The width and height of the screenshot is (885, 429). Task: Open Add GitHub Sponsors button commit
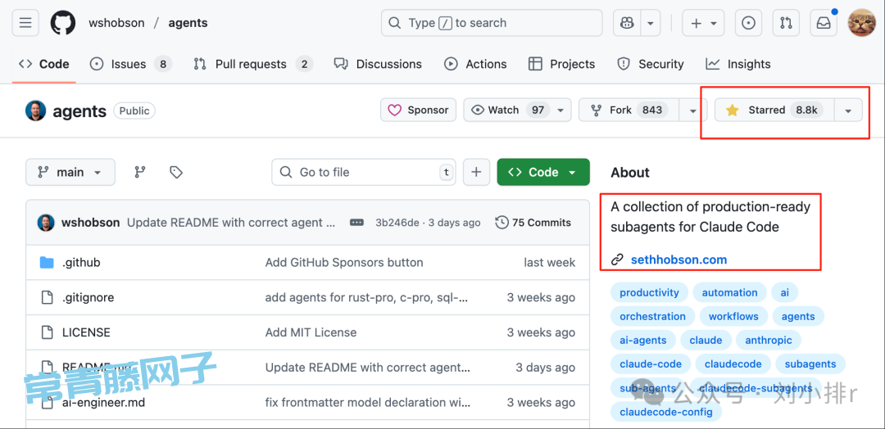tap(343, 262)
